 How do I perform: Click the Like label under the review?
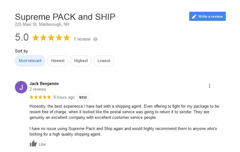(42, 144)
